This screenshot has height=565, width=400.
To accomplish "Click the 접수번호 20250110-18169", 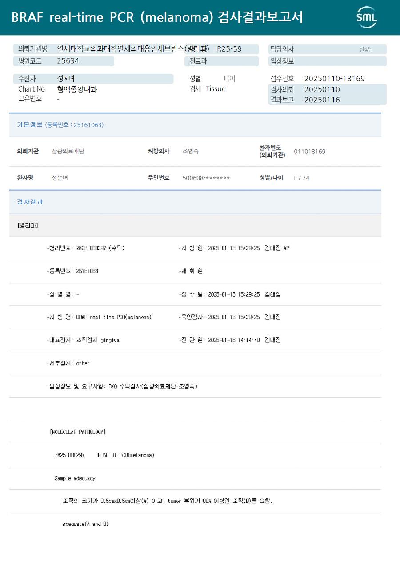I will 335,79.
